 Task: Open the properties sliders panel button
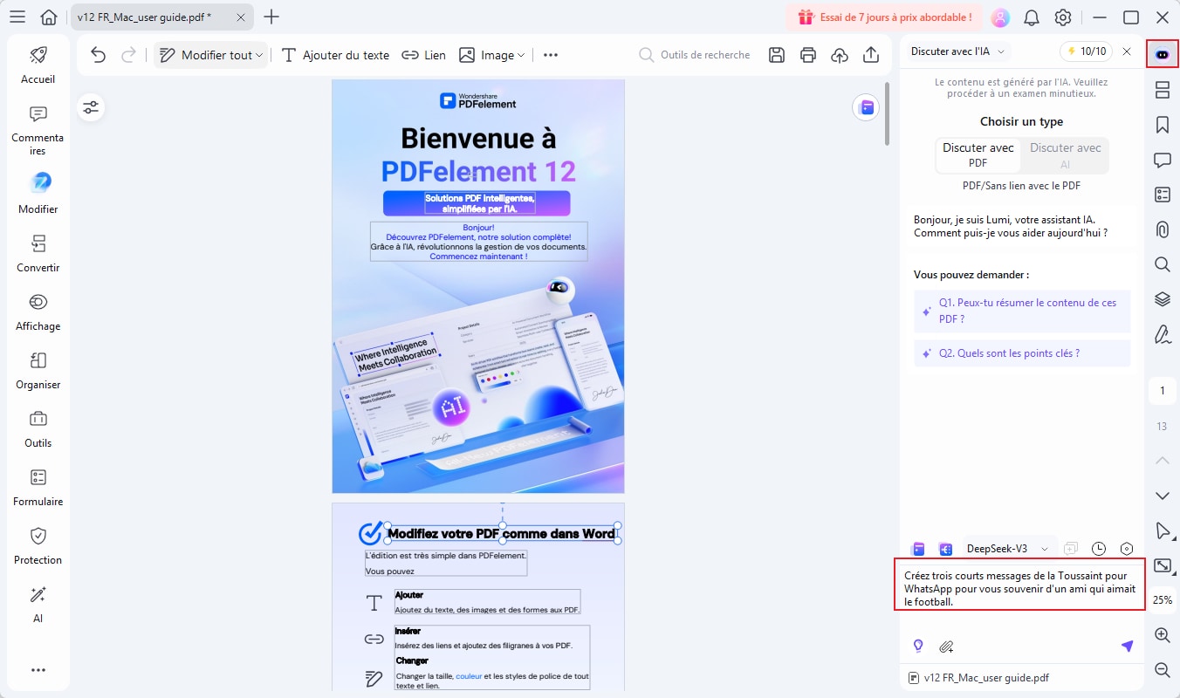[x=91, y=107]
